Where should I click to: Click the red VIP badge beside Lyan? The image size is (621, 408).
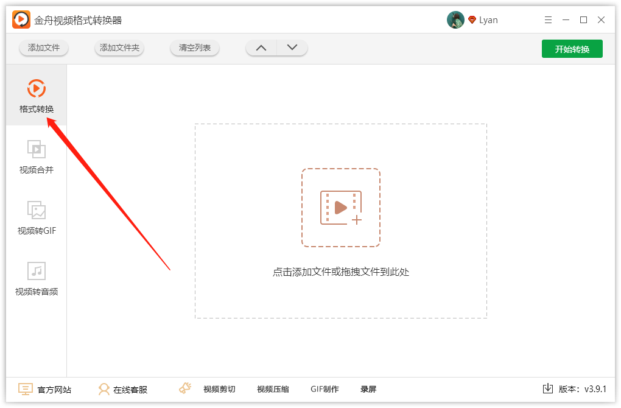click(x=472, y=19)
